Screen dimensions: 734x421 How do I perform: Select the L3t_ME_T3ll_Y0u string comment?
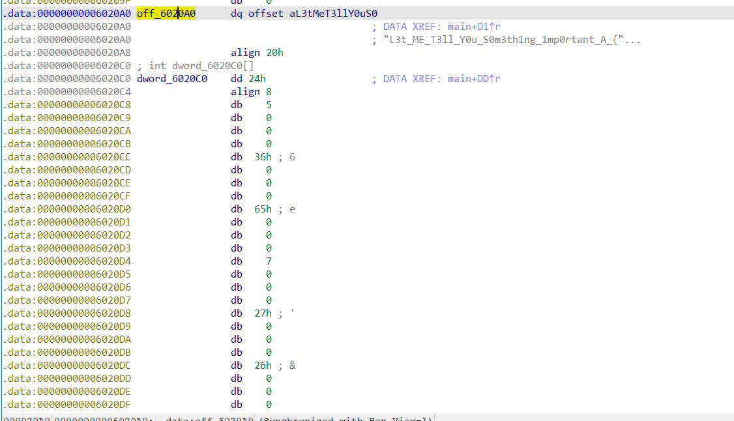pyautogui.click(x=512, y=40)
